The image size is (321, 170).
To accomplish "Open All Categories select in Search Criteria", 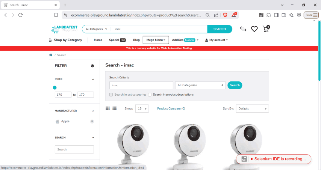I will coord(200,85).
